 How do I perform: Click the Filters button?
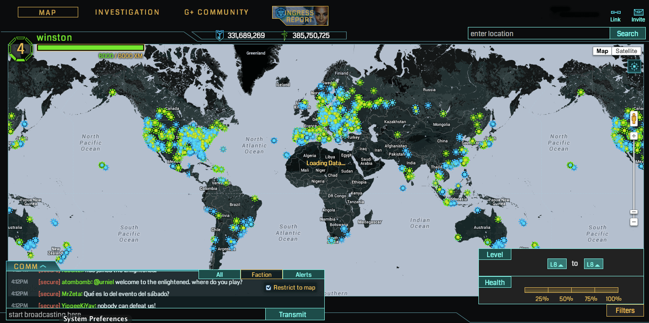[625, 310]
